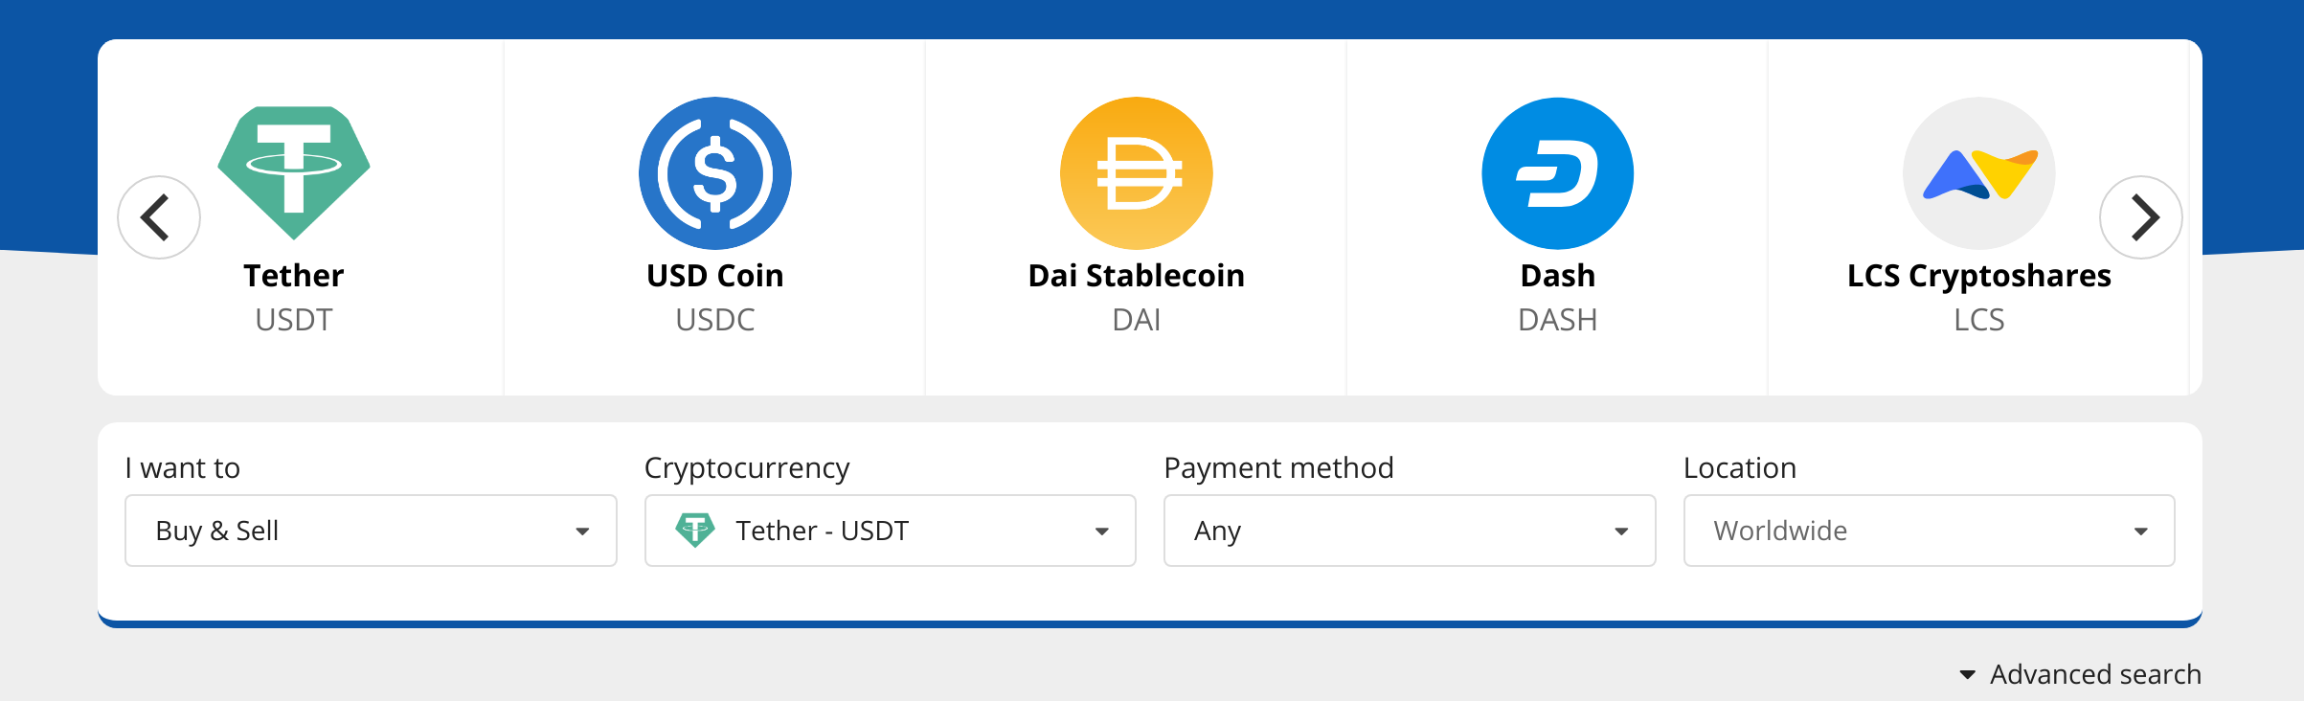This screenshot has width=2304, height=701.
Task: Choose the Dai Stablecoin logo
Action: [x=1137, y=172]
